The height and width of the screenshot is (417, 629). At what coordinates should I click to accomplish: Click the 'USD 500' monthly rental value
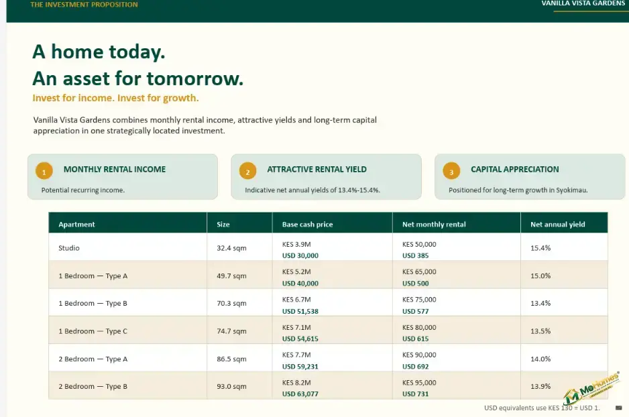[x=416, y=284]
